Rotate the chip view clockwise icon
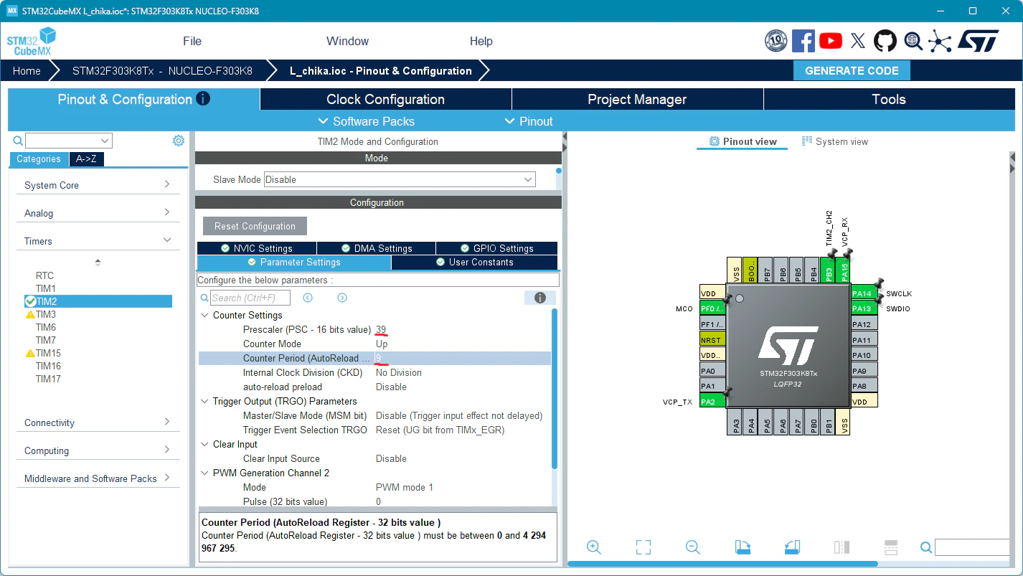The image size is (1023, 576). [742, 547]
